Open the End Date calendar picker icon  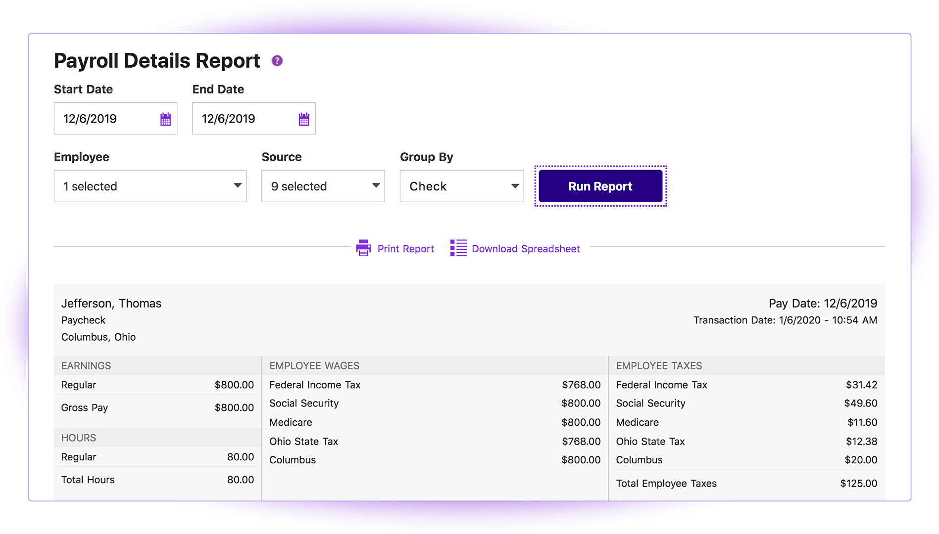pyautogui.click(x=304, y=119)
